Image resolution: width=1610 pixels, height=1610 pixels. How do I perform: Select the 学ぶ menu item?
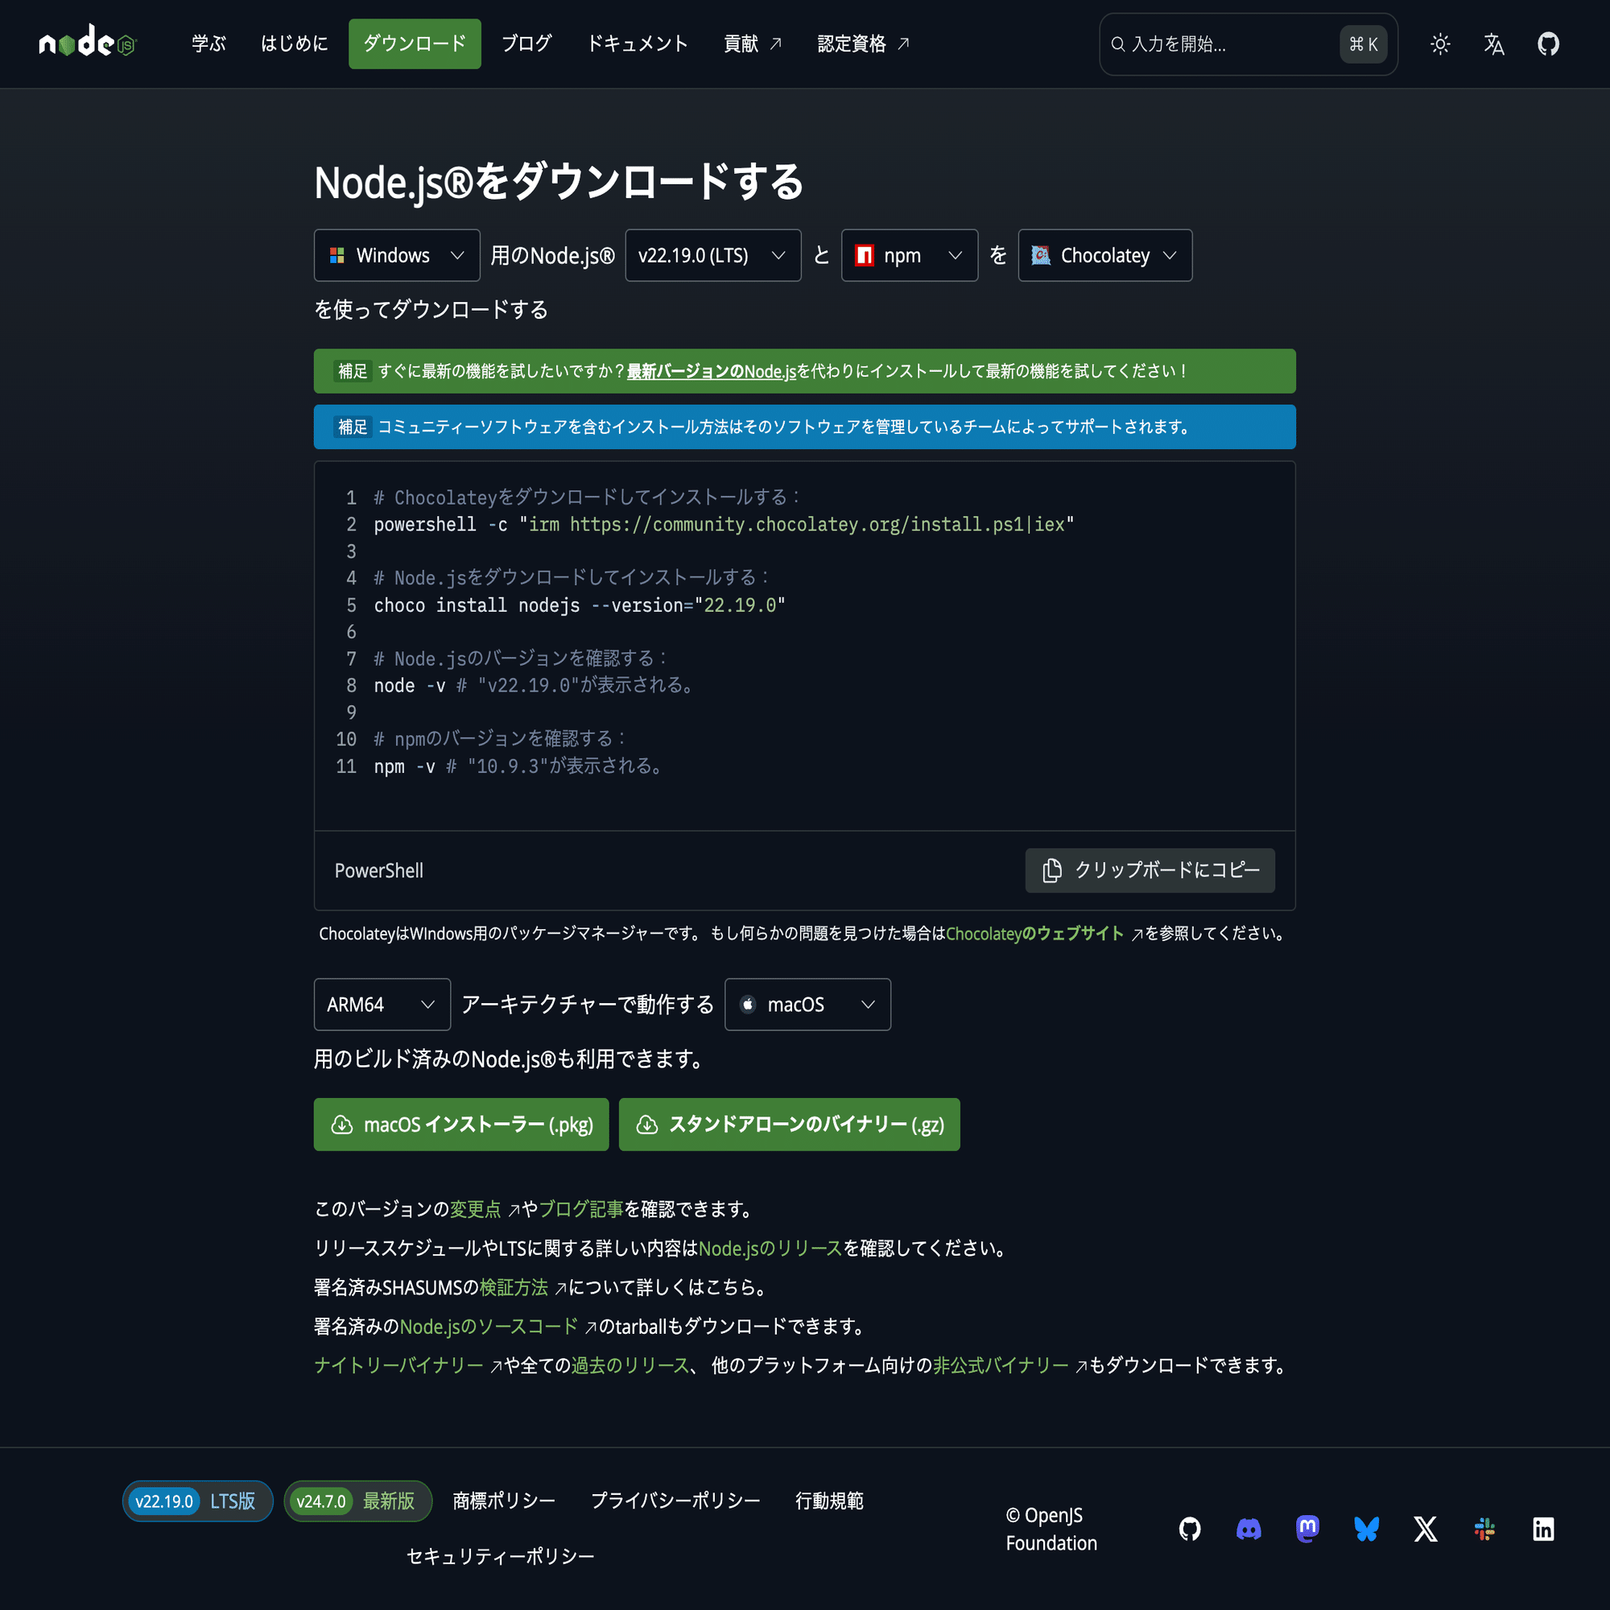208,43
